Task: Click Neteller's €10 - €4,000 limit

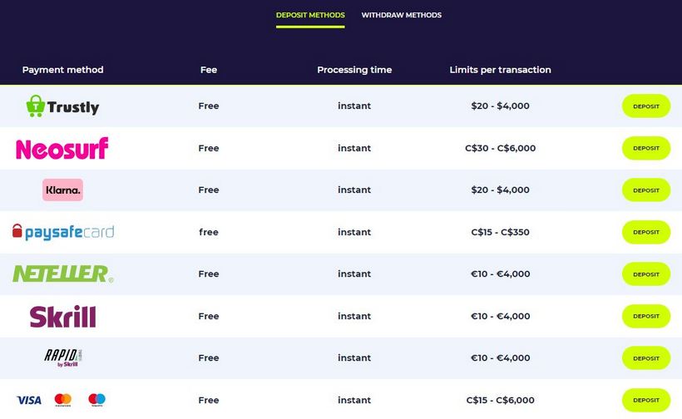Action: [x=500, y=274]
